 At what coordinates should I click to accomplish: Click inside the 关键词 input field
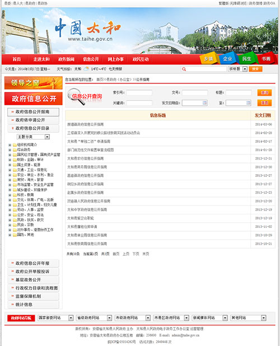pos(139,103)
